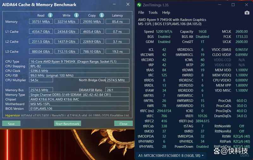The height and width of the screenshot is (160, 253).
Task: Open the Help menu in ZenTimings
Action: [x=166, y=13]
